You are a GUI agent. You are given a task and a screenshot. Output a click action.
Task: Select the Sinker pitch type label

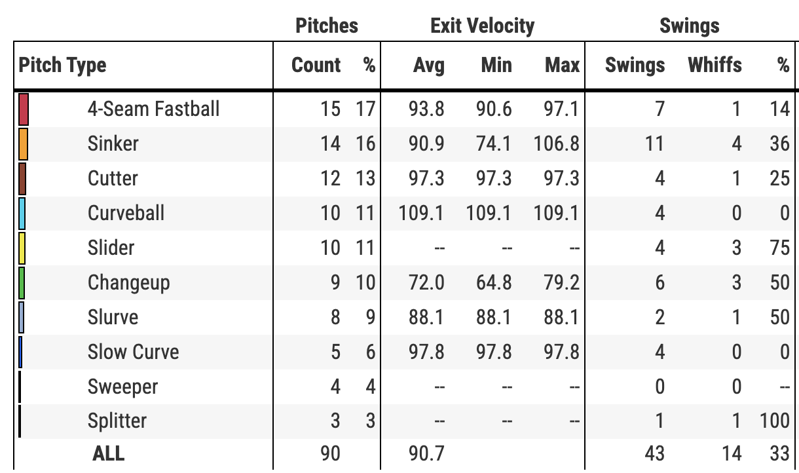click(113, 143)
